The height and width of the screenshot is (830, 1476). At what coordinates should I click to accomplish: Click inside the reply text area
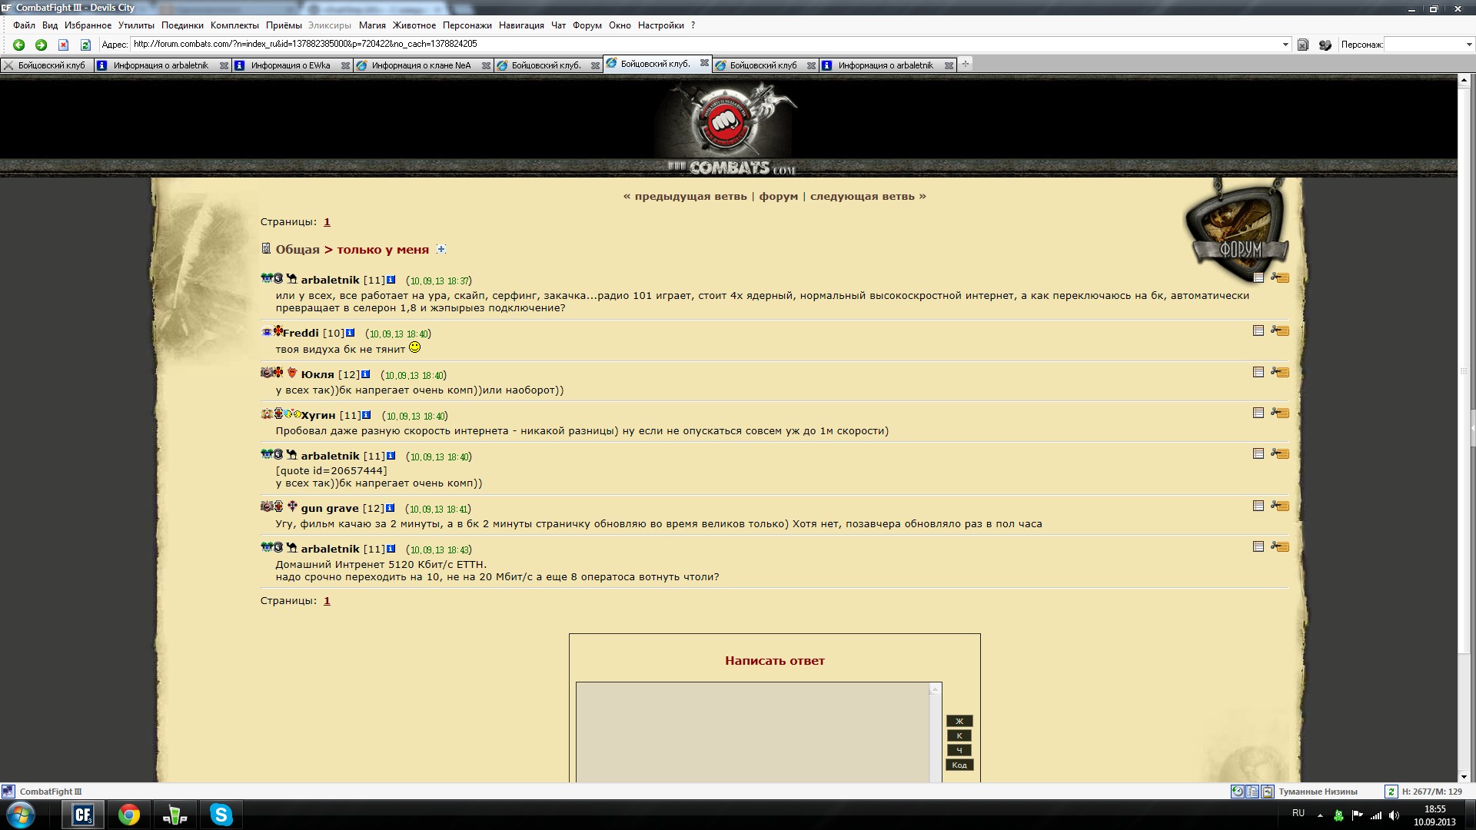coord(753,732)
